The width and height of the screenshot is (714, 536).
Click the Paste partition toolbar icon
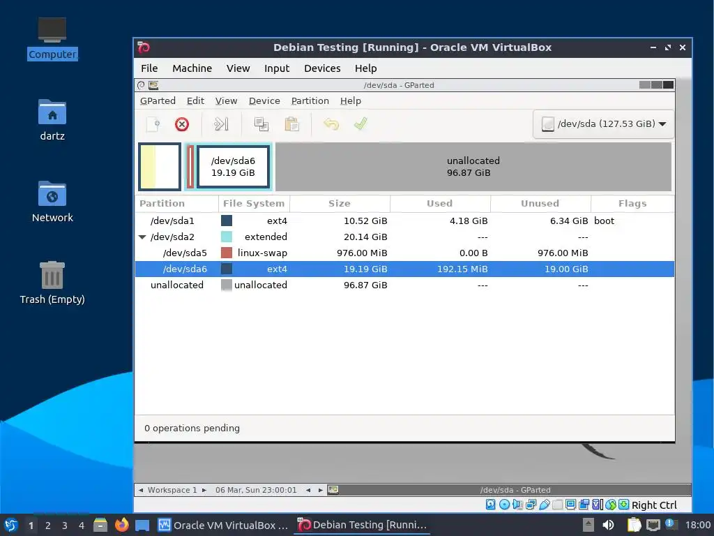coord(291,124)
